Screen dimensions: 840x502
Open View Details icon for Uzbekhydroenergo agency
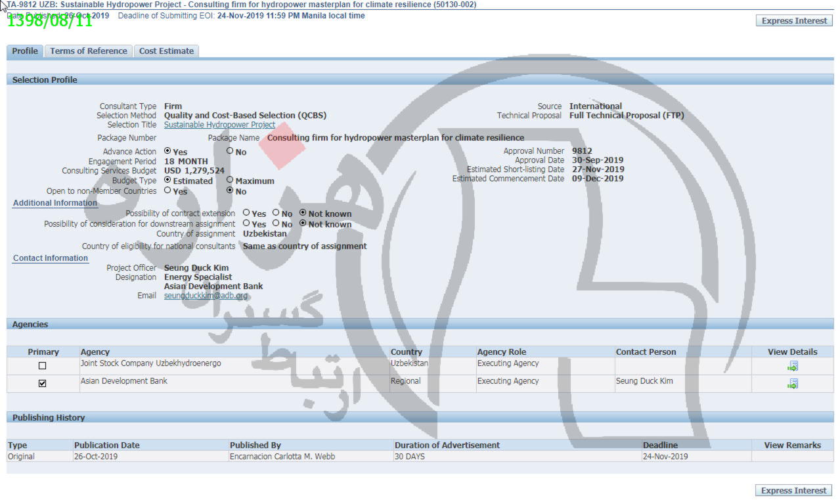[792, 366]
